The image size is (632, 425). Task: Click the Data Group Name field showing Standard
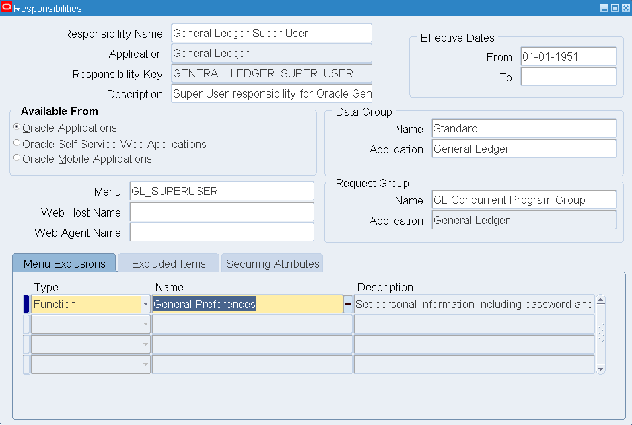click(523, 128)
